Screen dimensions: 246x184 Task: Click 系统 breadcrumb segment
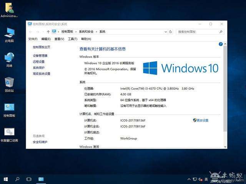pyautogui.click(x=102, y=31)
